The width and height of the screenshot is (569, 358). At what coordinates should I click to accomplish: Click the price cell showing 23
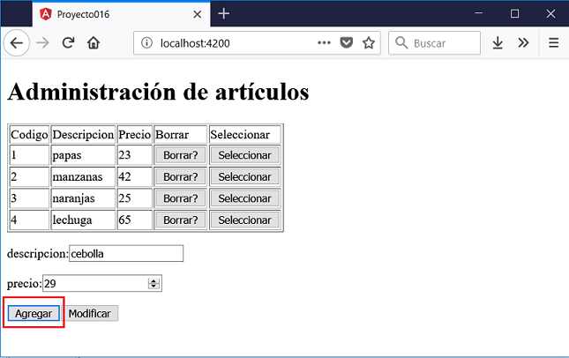point(135,155)
